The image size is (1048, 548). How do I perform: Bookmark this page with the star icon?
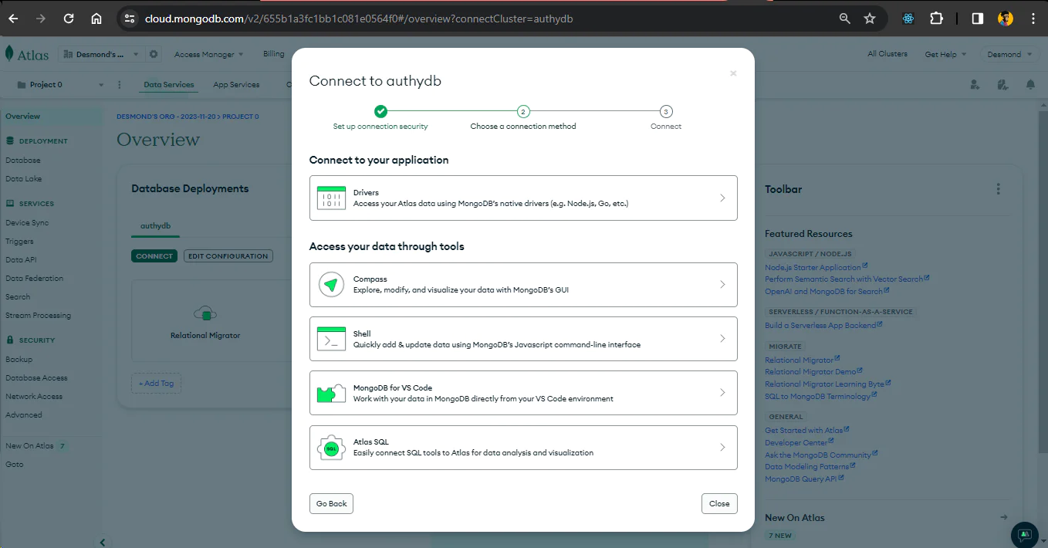pyautogui.click(x=870, y=19)
